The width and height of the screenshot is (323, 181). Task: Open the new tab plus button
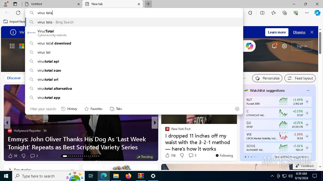coord(148,4)
